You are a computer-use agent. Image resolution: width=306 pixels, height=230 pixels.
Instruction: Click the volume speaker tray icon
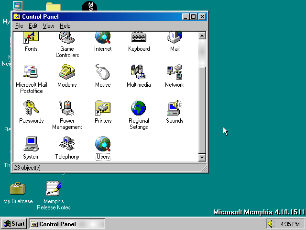[x=271, y=224]
